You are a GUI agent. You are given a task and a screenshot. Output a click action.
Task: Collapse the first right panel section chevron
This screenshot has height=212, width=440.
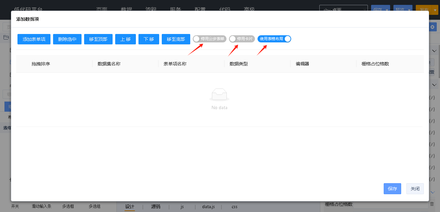click(434, 51)
